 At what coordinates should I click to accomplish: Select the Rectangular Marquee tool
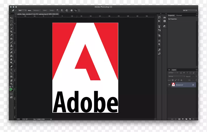coord(11,21)
